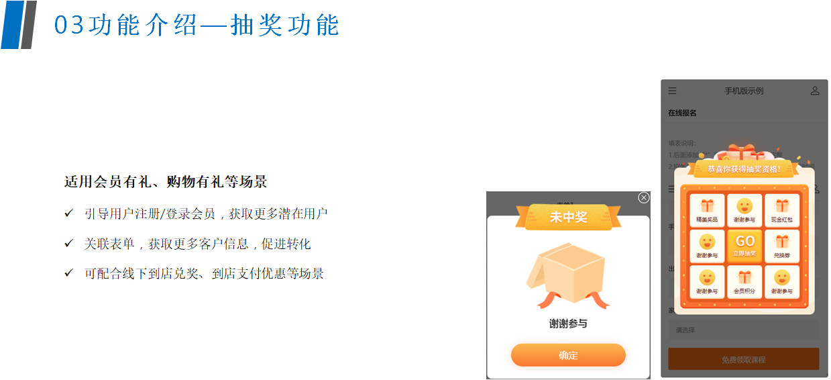The height and width of the screenshot is (380, 831).
Task: Select the 在线报名 section heading
Action: (682, 113)
